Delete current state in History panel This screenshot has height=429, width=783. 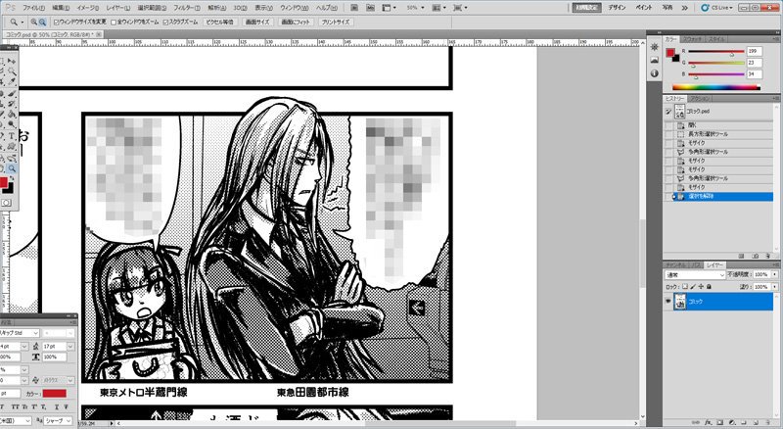pos(767,256)
